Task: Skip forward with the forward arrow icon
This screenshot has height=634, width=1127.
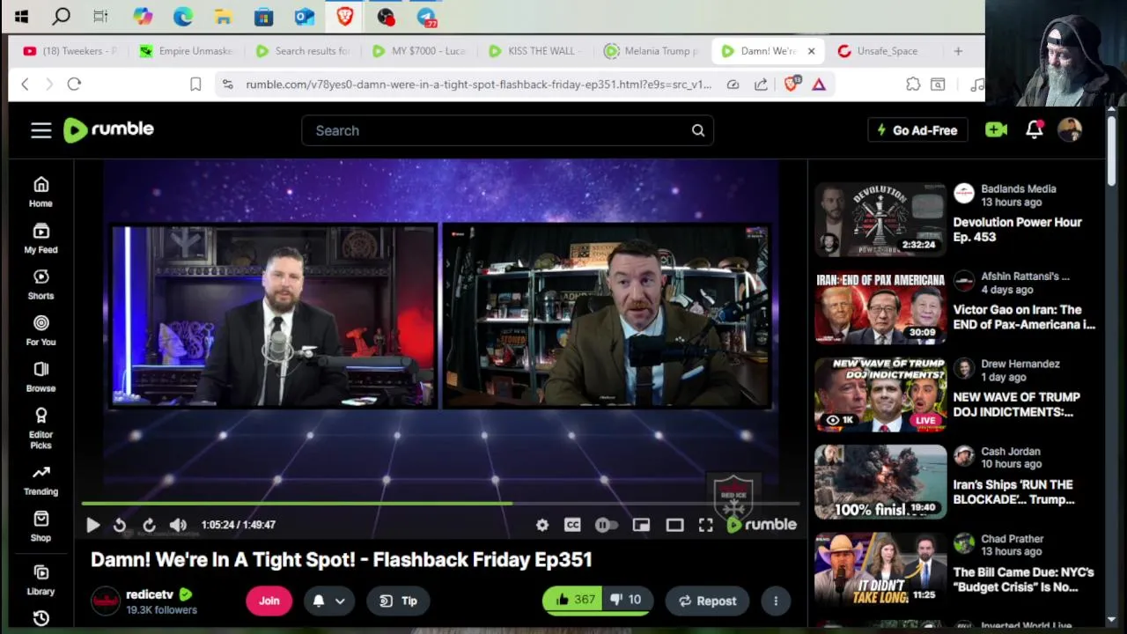Action: (149, 525)
